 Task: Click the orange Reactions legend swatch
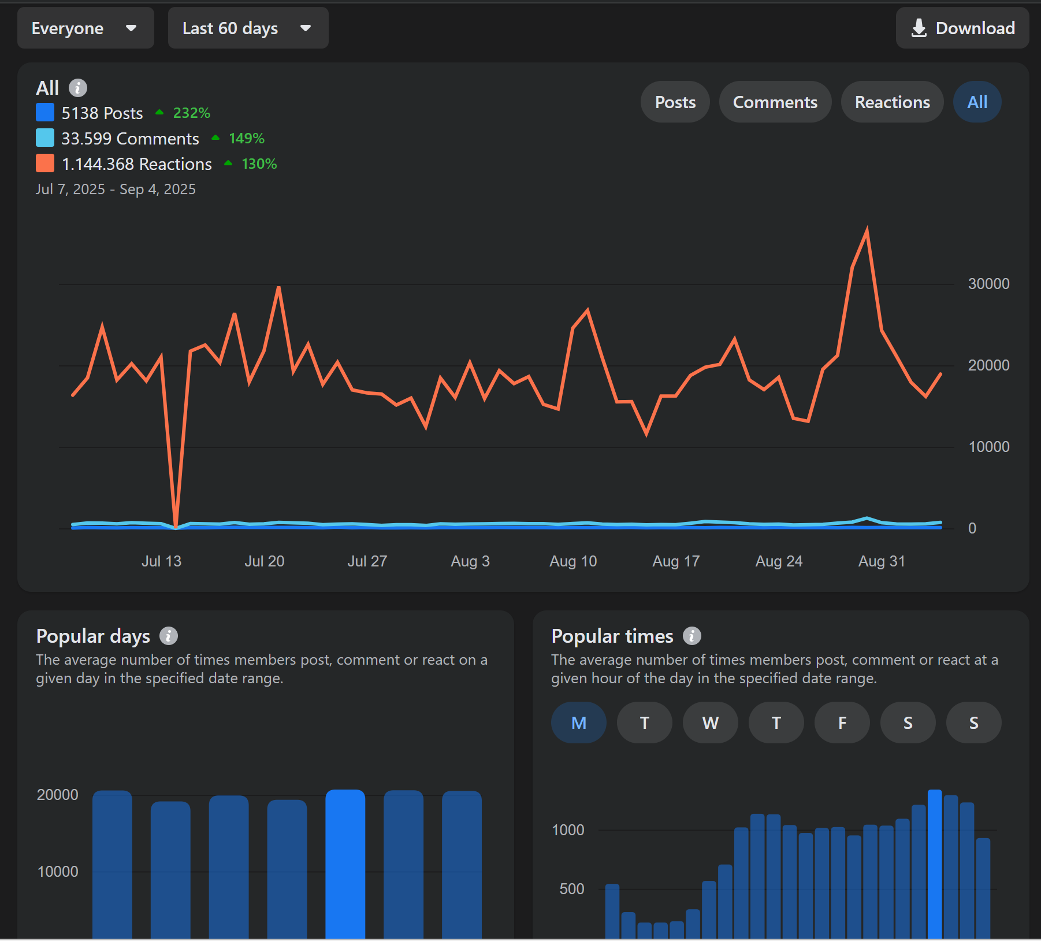tap(45, 164)
